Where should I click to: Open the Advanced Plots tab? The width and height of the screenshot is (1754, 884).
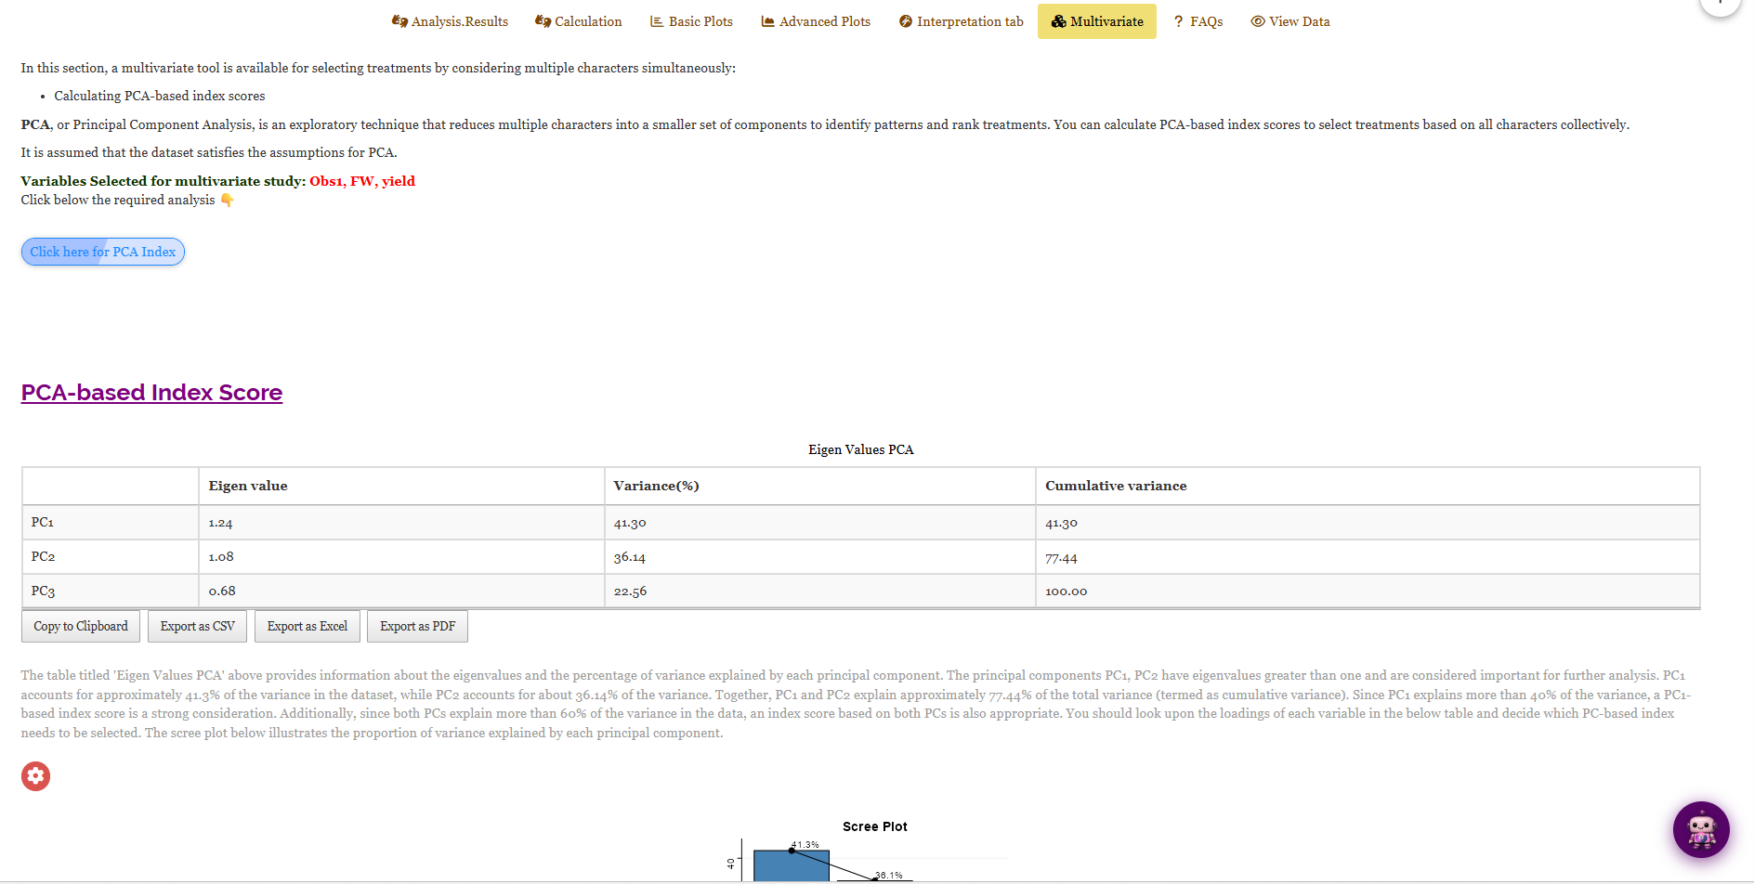(x=816, y=21)
